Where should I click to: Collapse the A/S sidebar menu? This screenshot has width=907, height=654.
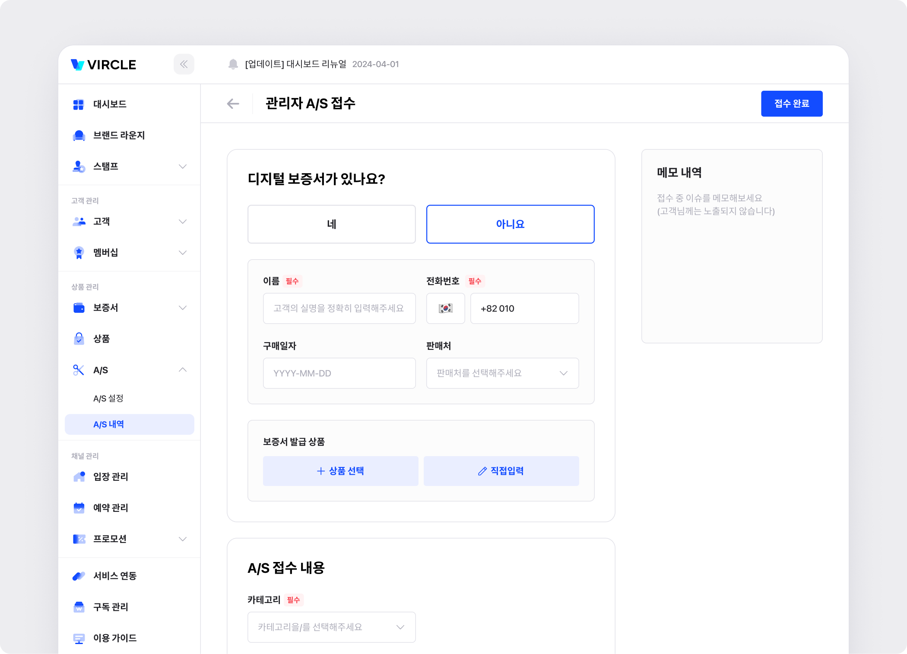tap(183, 370)
